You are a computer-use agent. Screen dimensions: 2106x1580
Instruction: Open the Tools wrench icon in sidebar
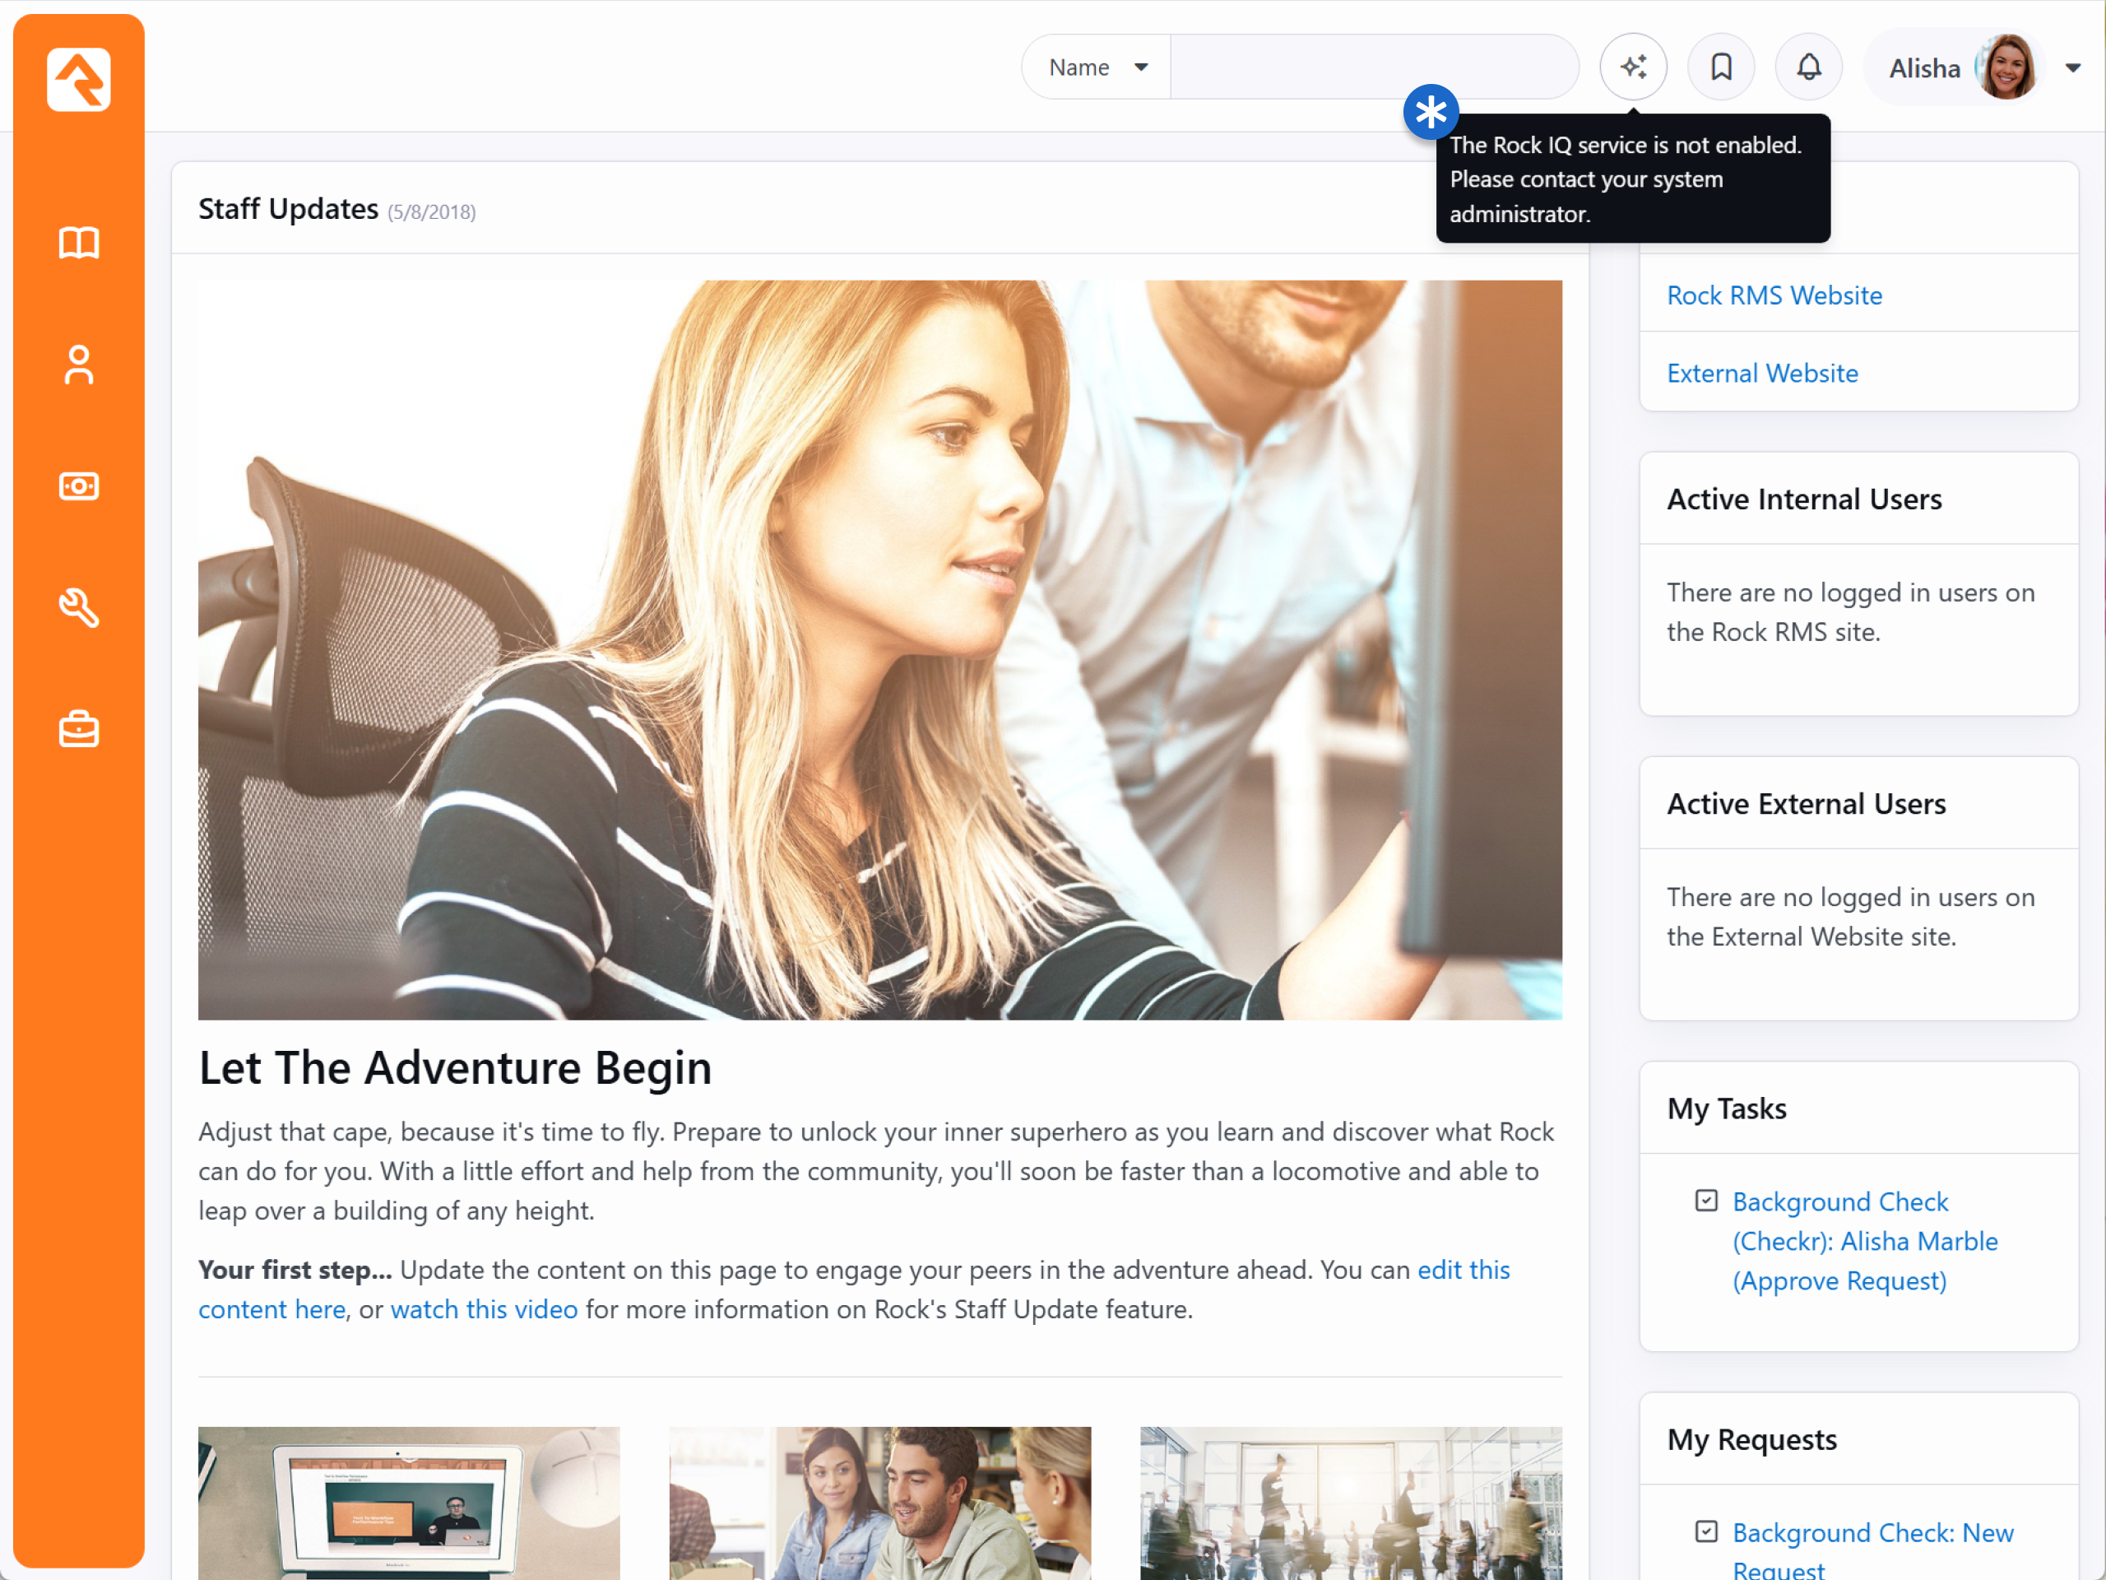pos(78,607)
